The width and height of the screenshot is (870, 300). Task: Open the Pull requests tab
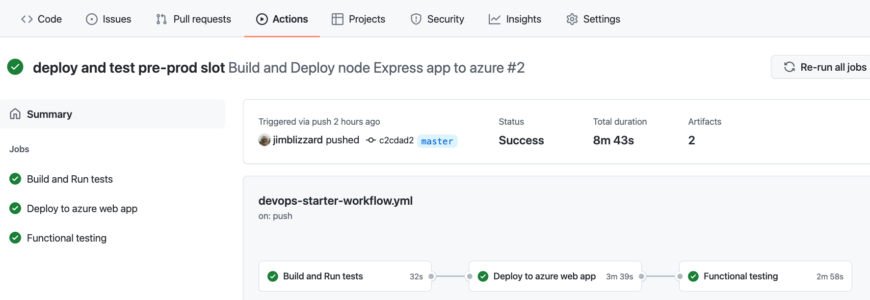(193, 19)
